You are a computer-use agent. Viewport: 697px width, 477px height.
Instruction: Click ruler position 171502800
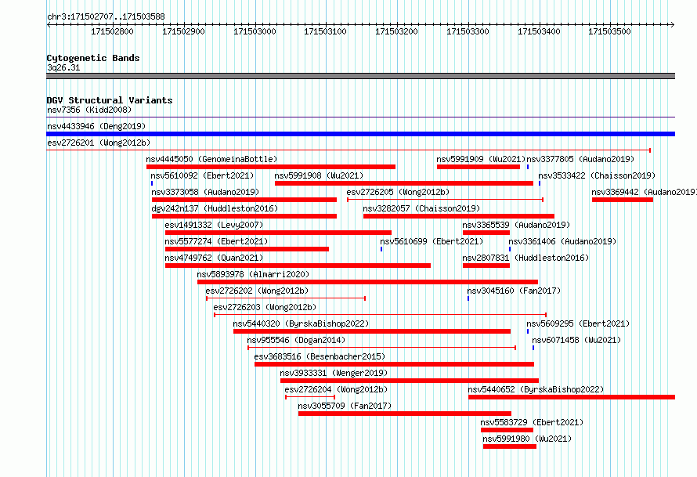tap(112, 31)
